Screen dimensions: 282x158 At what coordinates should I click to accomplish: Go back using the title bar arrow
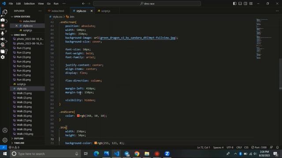click(x=83, y=4)
